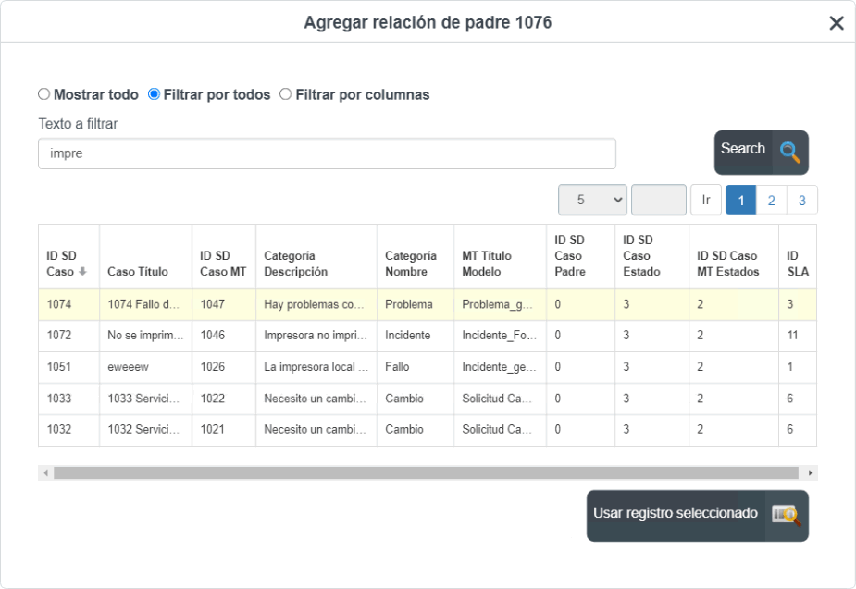The image size is (856, 589).
Task: Close the Agregar relación de padre dialog
Action: [837, 23]
